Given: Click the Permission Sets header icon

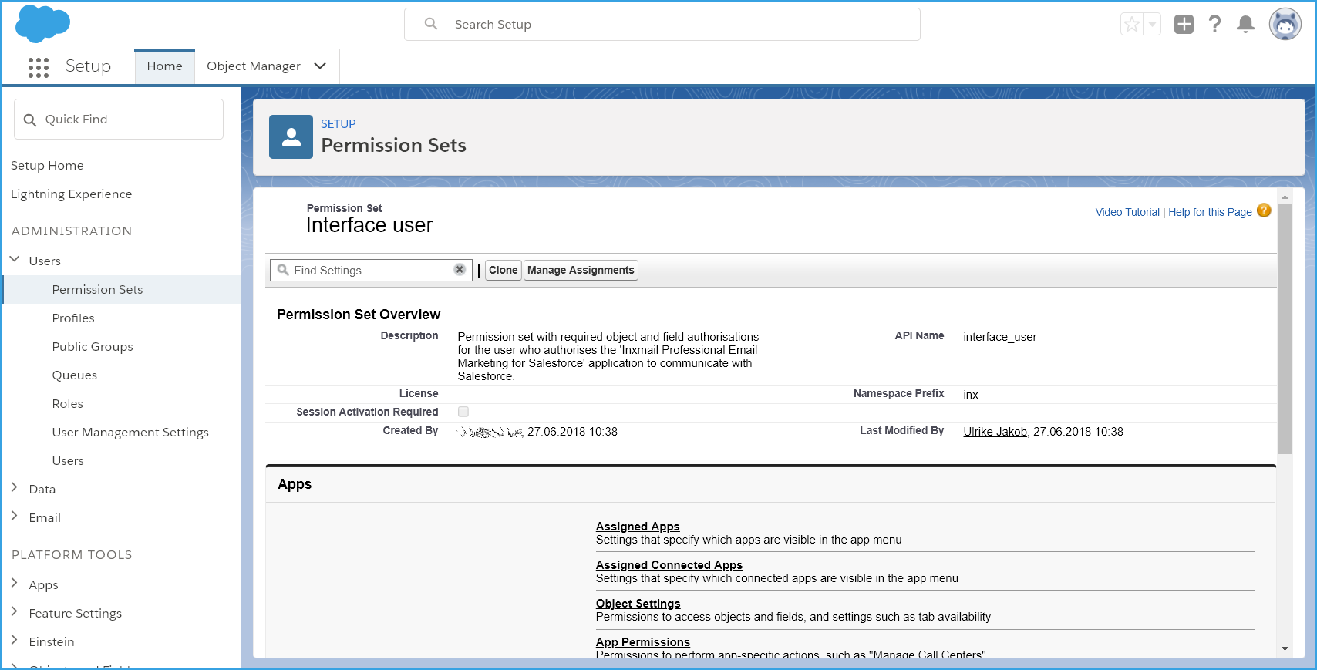Looking at the screenshot, I should pos(291,137).
